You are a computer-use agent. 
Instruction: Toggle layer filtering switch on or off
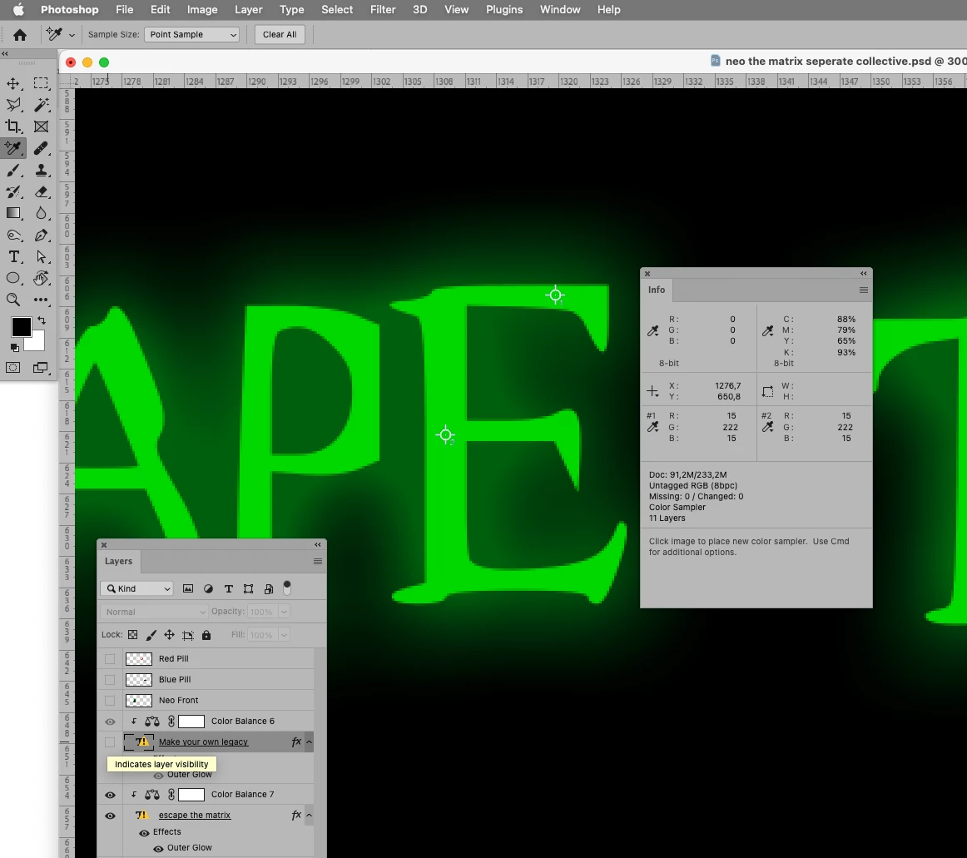point(287,588)
